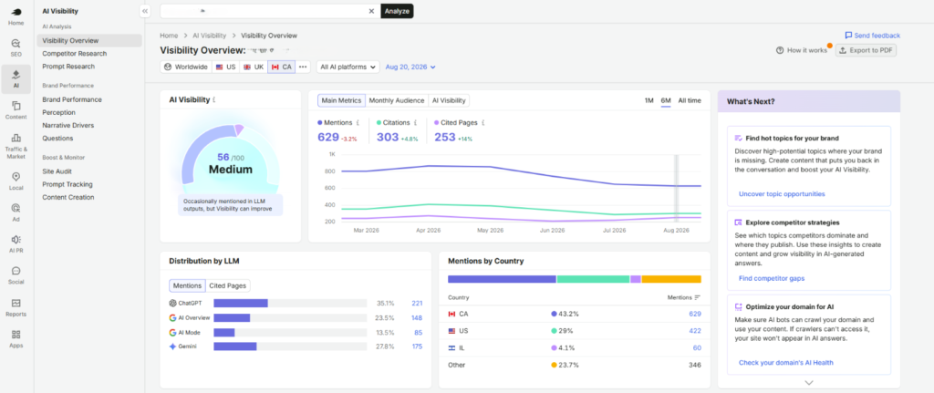
Task: Click the Analyze button
Action: (x=397, y=11)
